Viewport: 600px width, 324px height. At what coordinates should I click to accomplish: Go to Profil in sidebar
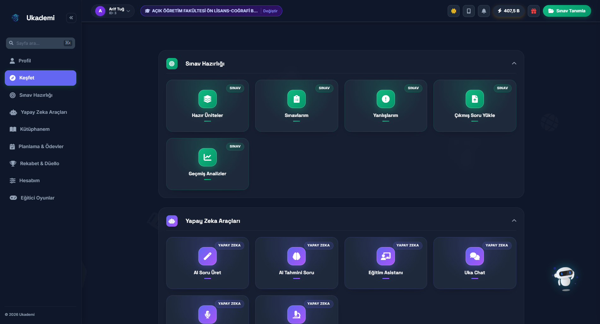[x=40, y=61]
